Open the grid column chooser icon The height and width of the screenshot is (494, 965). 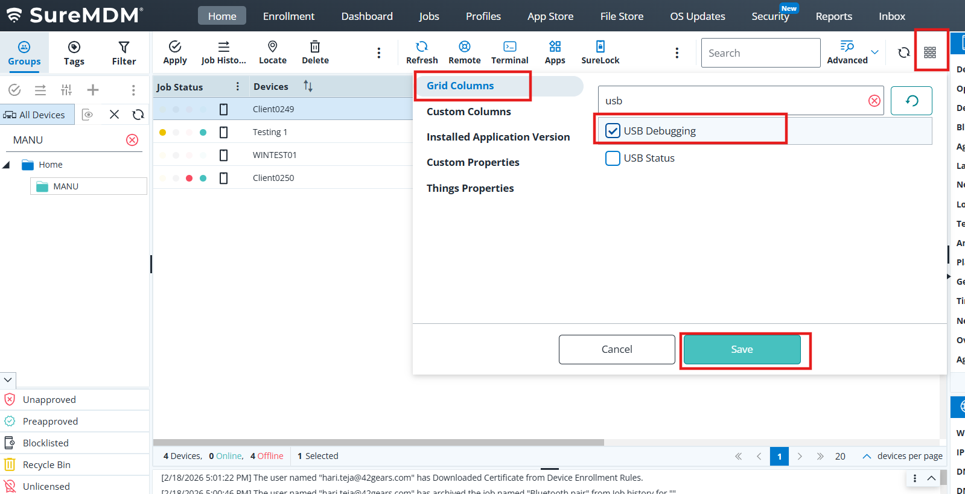pyautogui.click(x=930, y=52)
